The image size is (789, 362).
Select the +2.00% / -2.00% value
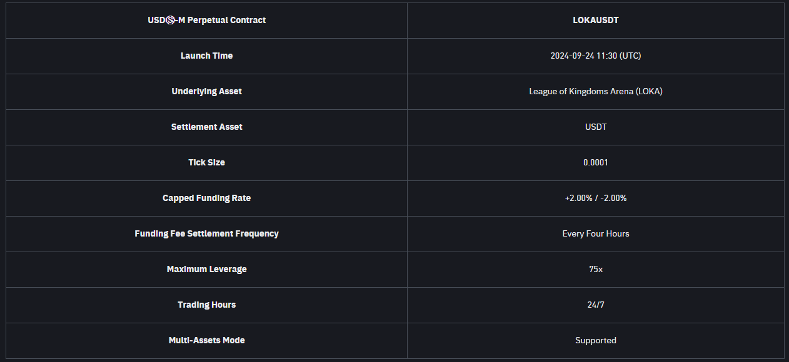click(x=595, y=198)
